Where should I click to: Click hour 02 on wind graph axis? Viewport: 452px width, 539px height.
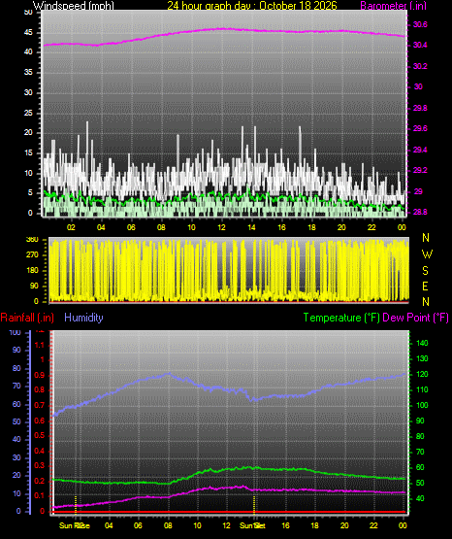71,227
